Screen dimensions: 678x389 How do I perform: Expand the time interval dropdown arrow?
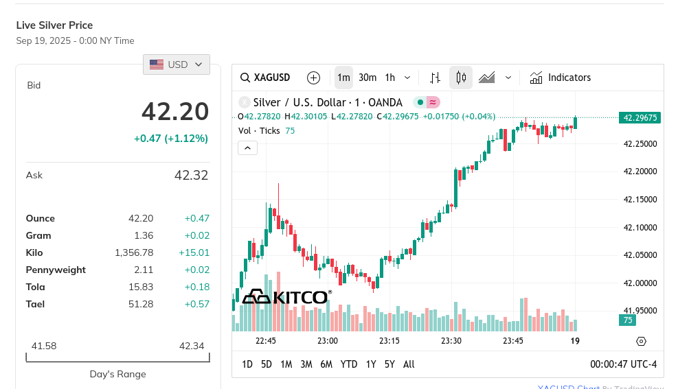407,78
